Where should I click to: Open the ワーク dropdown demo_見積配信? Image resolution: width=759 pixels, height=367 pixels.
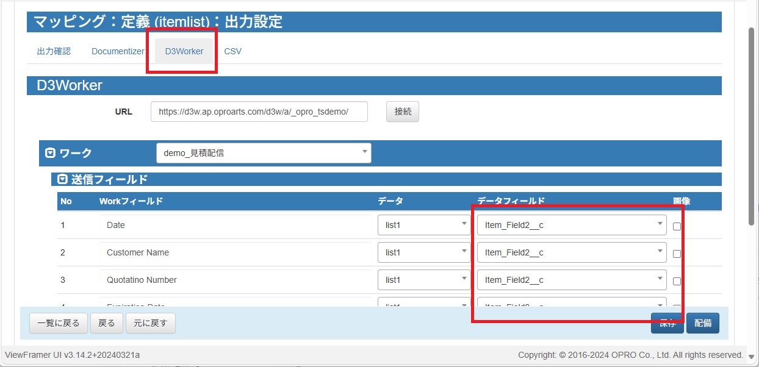click(264, 153)
